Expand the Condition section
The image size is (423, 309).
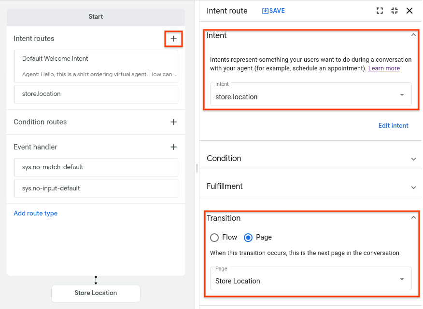(414, 158)
